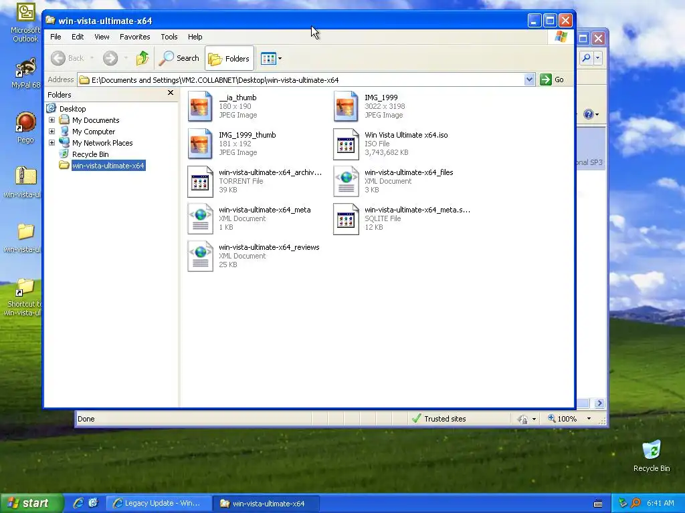This screenshot has width=685, height=513.
Task: Expand the Address bar dropdown
Action: (x=530, y=80)
